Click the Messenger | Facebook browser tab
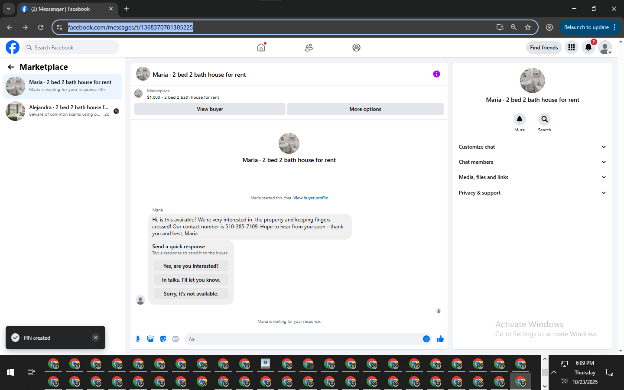Screen dimensions: 624x390 68,9
